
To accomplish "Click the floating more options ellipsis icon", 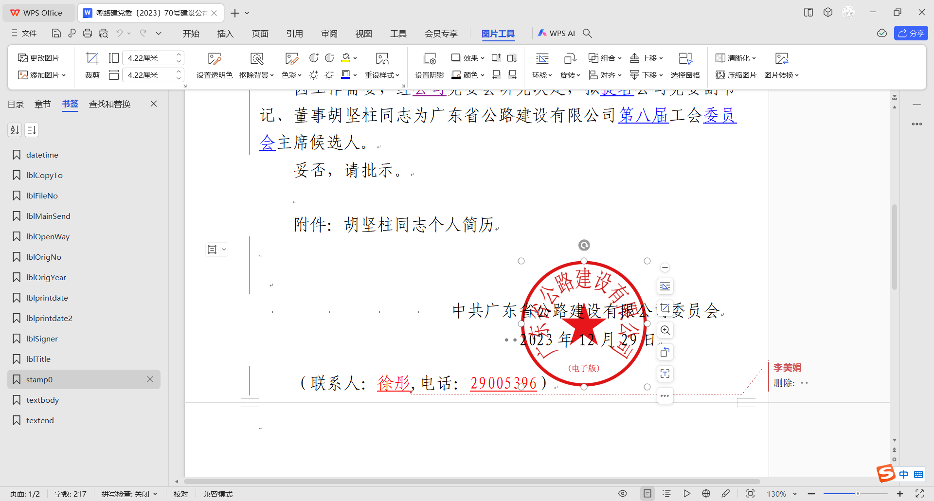I will [x=665, y=396].
